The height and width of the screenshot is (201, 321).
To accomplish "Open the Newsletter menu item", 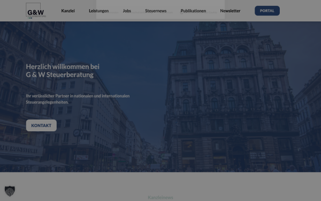I will click(230, 11).
